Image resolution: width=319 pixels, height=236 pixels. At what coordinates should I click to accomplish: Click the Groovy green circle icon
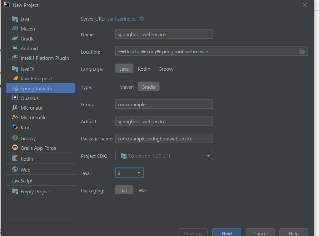pyautogui.click(x=15, y=138)
